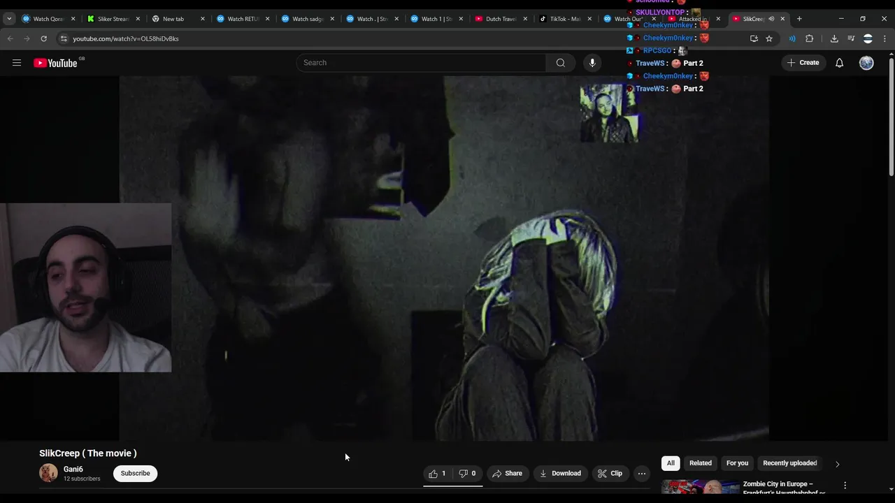Image resolution: width=895 pixels, height=503 pixels.
Task: Open browser profile icon in toolbar
Action: (868, 38)
